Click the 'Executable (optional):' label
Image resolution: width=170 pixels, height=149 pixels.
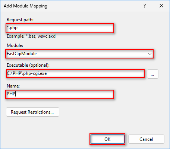(28, 65)
